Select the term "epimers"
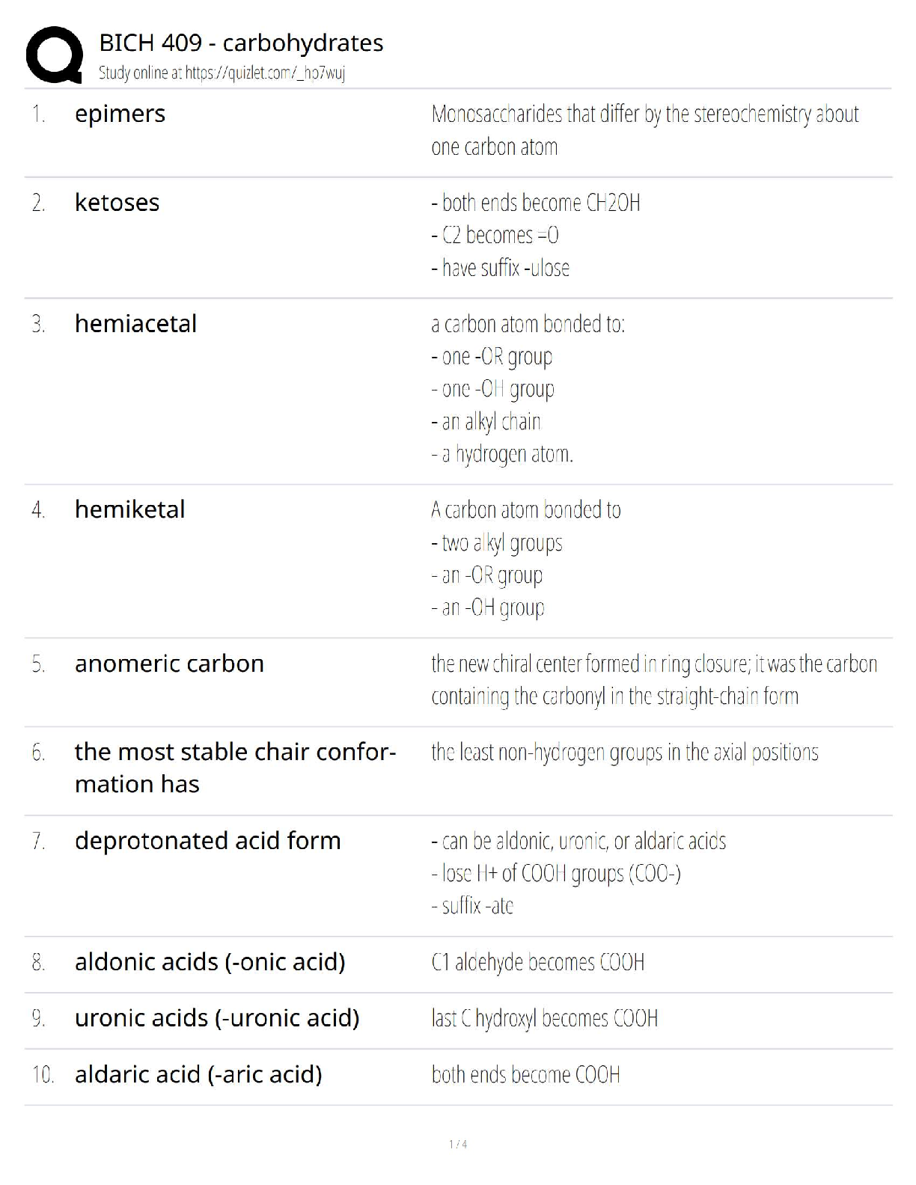916x1185 pixels. [120, 114]
